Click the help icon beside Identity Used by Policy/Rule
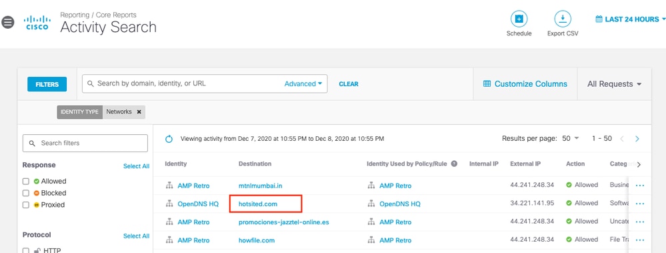 click(x=454, y=164)
